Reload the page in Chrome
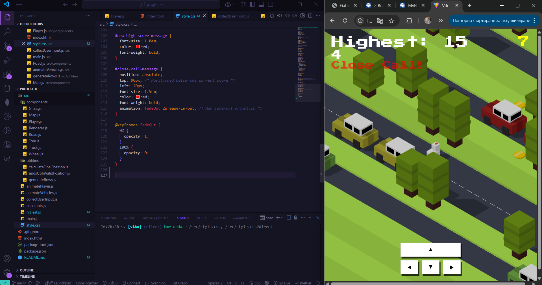 click(x=345, y=21)
